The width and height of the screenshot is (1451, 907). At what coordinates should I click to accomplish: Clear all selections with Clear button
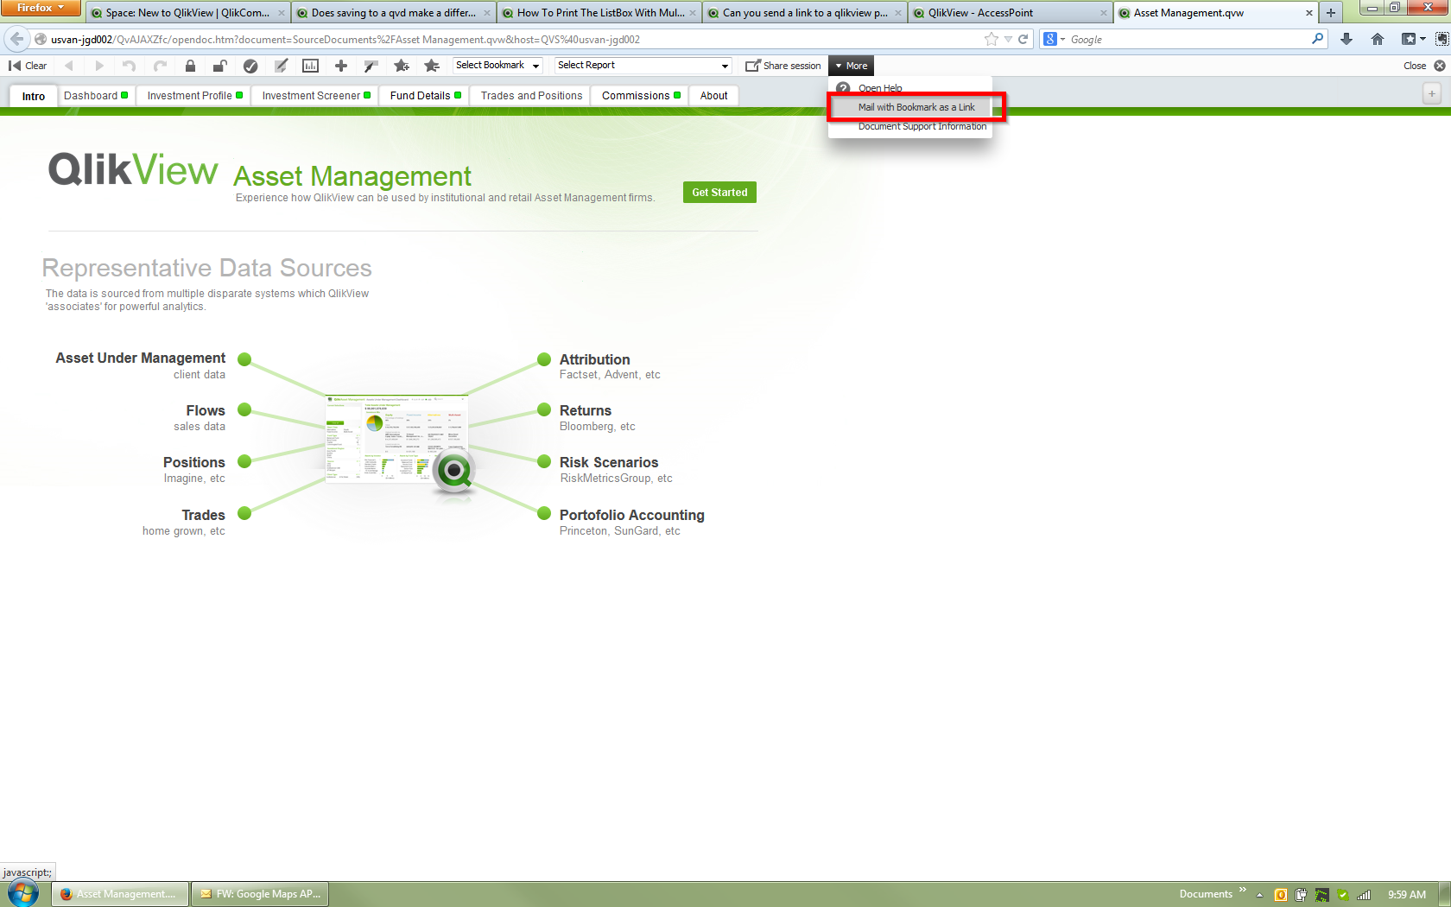click(28, 66)
